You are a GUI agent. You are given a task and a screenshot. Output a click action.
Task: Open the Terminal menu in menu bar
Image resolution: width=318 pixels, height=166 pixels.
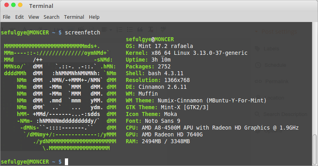(x=74, y=17)
